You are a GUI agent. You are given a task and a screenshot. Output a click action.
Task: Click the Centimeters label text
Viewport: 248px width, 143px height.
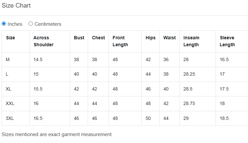[48, 24]
